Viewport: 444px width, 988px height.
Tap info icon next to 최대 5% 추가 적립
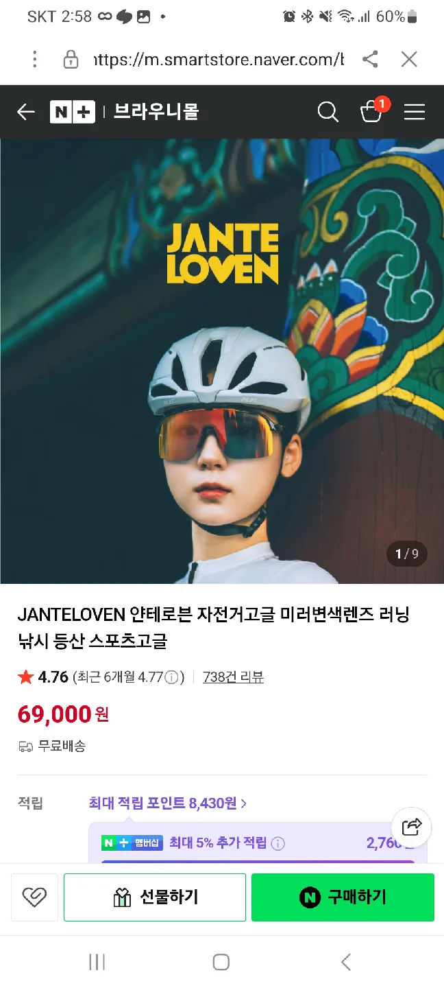pos(277,843)
